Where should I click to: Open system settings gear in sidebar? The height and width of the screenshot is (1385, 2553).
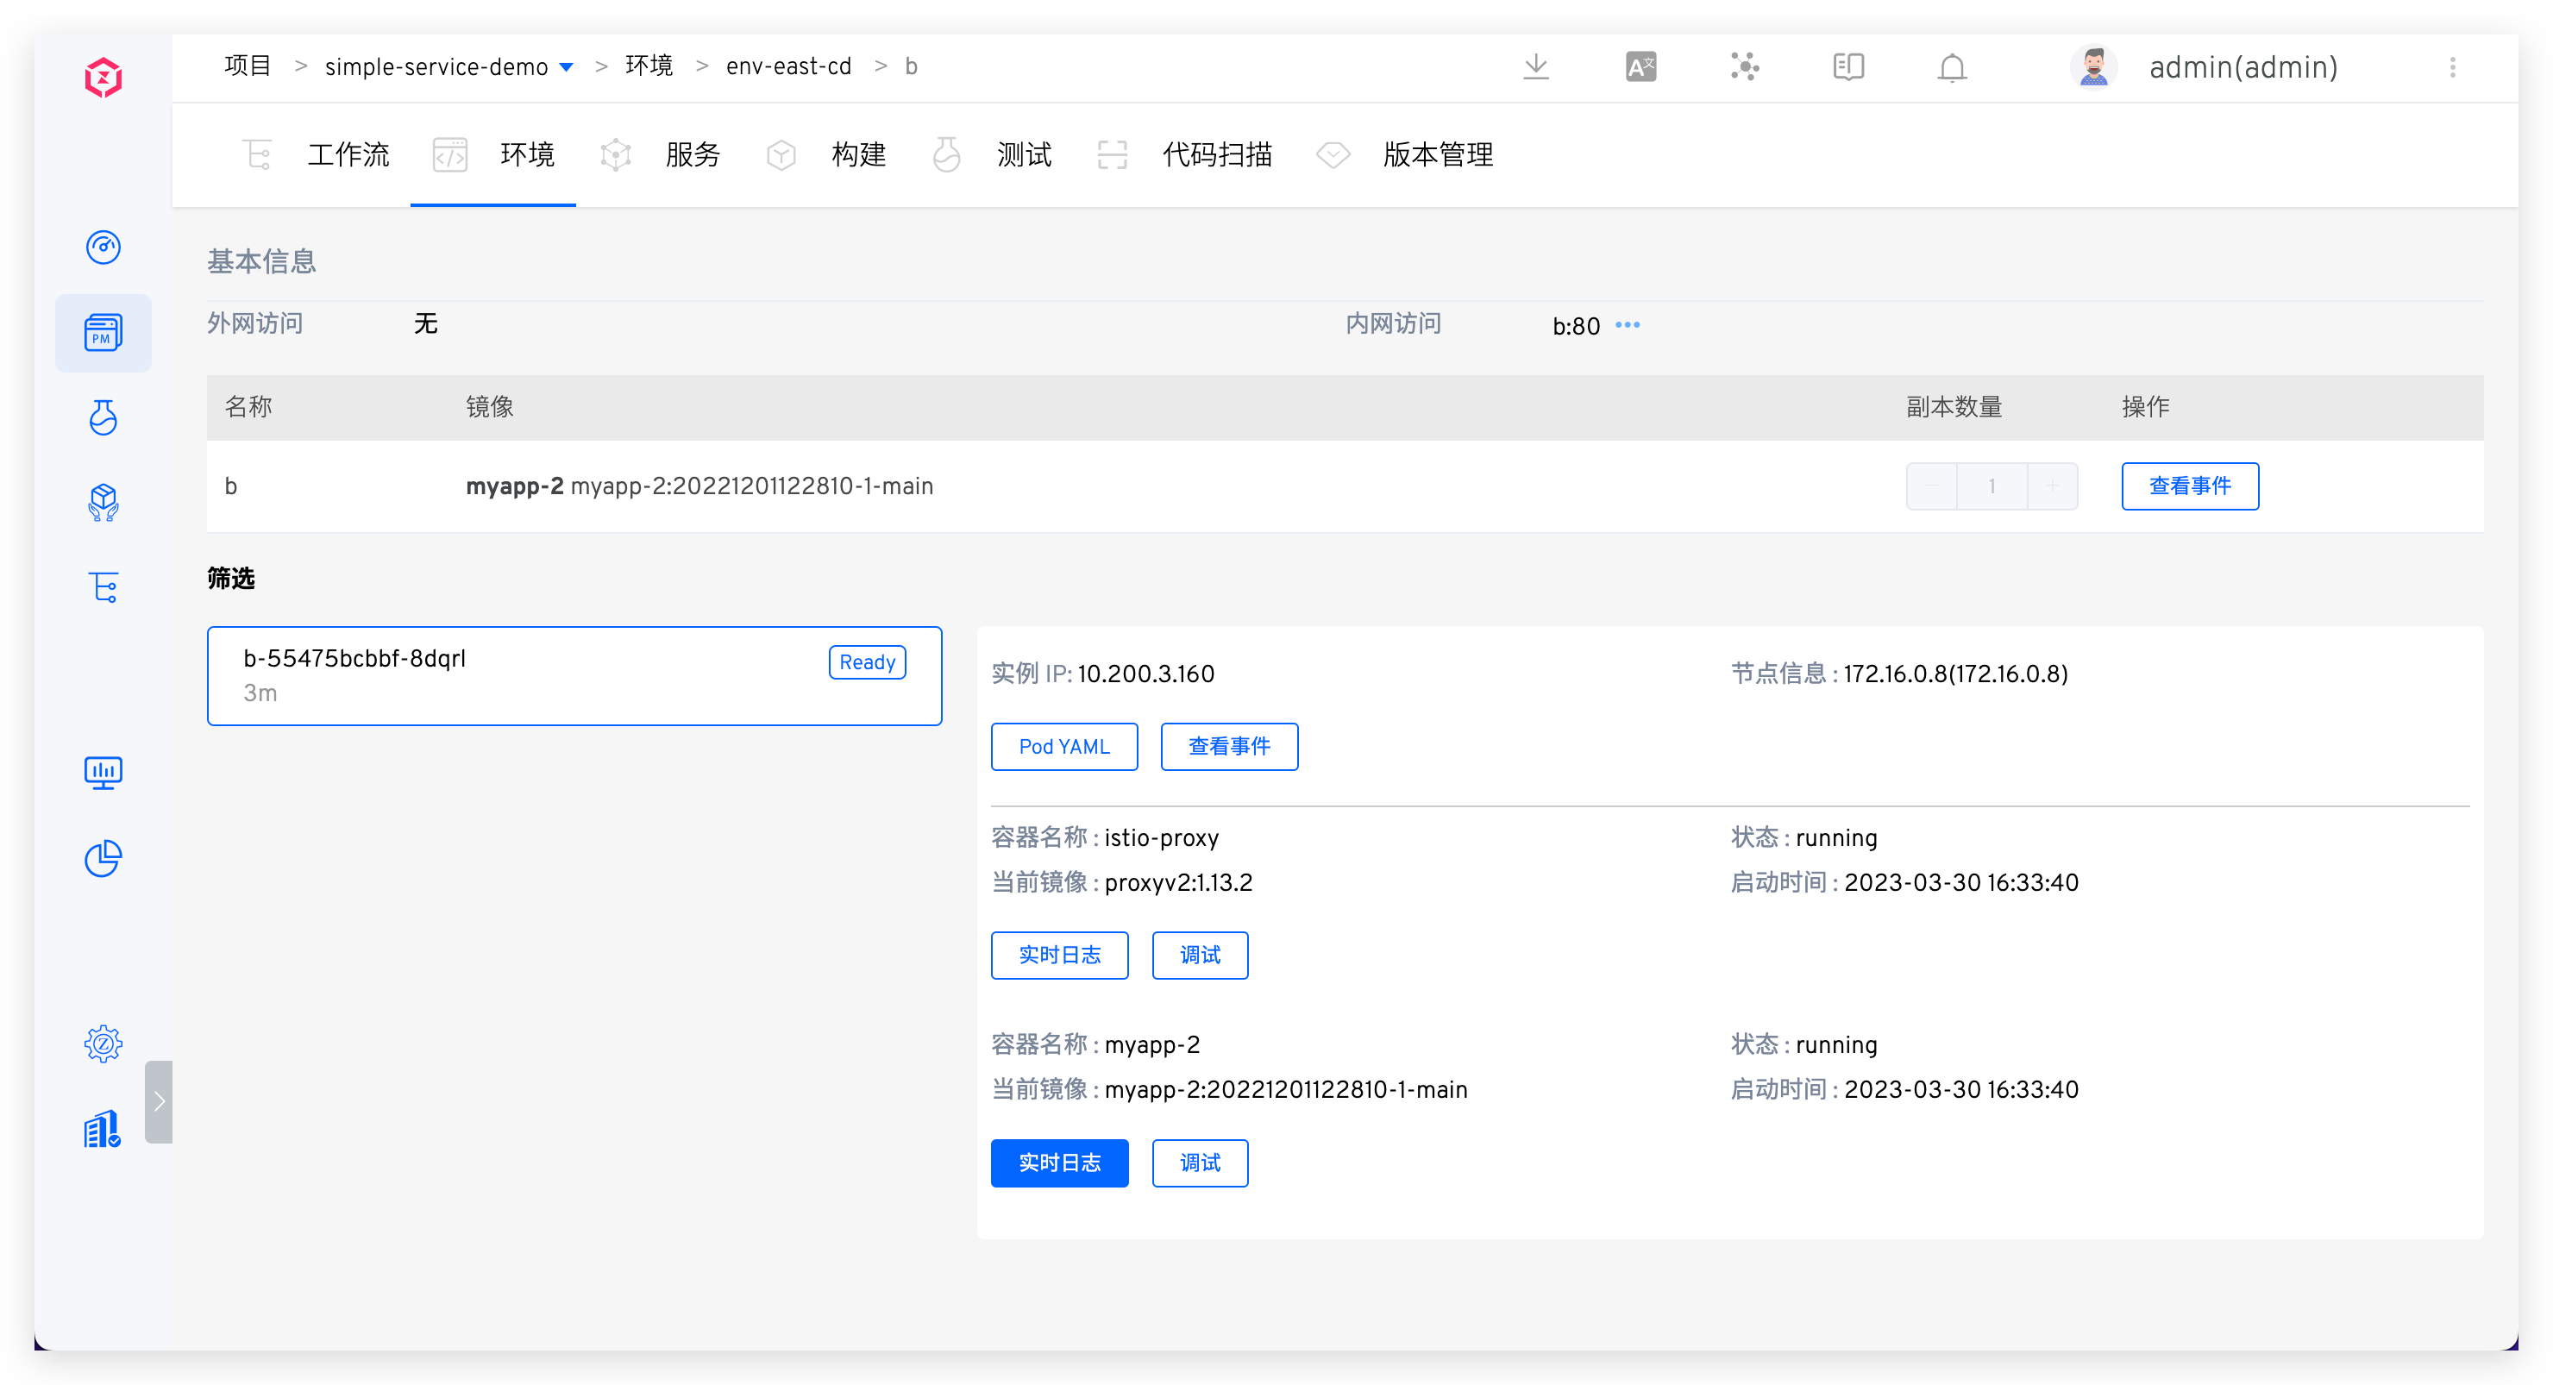coord(103,1043)
